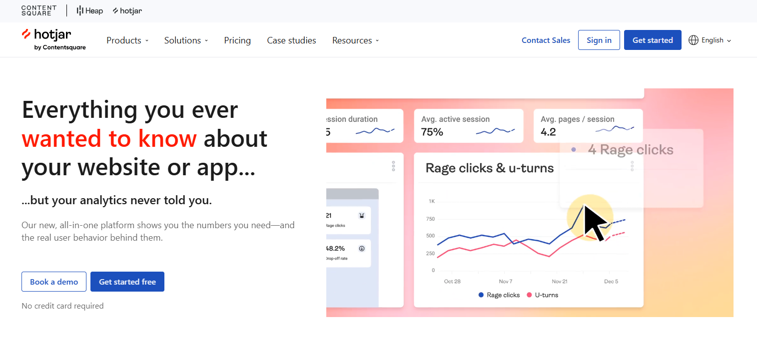Follow the Contact Sales link
This screenshot has height=363, width=757.
[546, 40]
